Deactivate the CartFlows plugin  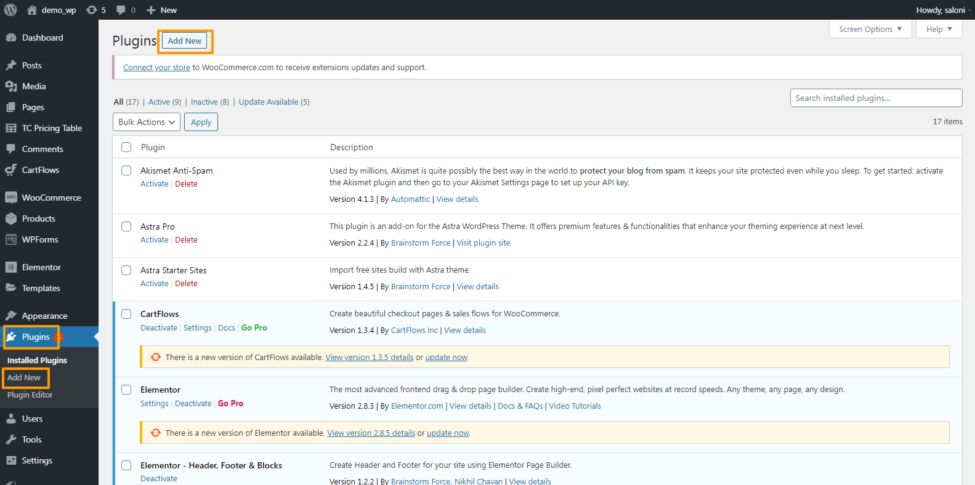click(159, 328)
